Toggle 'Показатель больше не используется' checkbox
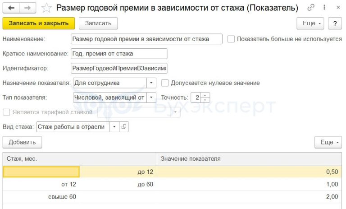The width and height of the screenshot is (346, 209). click(231, 39)
